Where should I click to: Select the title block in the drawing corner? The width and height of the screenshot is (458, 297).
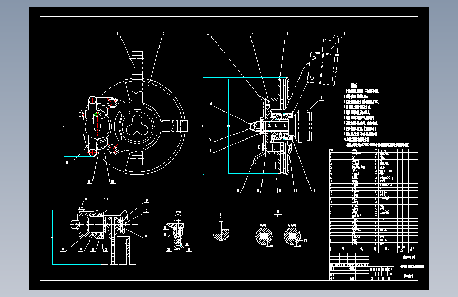click(x=373, y=266)
